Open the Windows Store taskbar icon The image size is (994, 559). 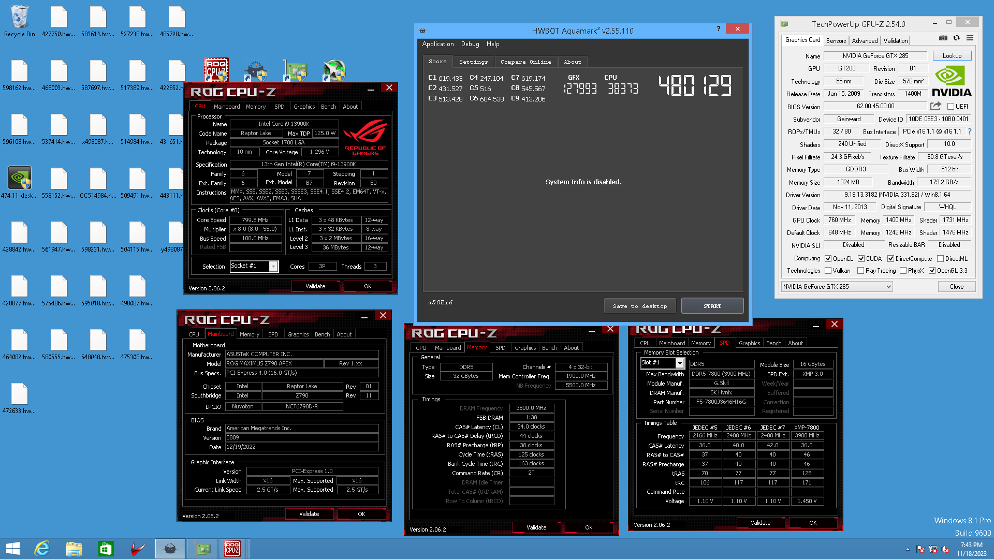106,549
